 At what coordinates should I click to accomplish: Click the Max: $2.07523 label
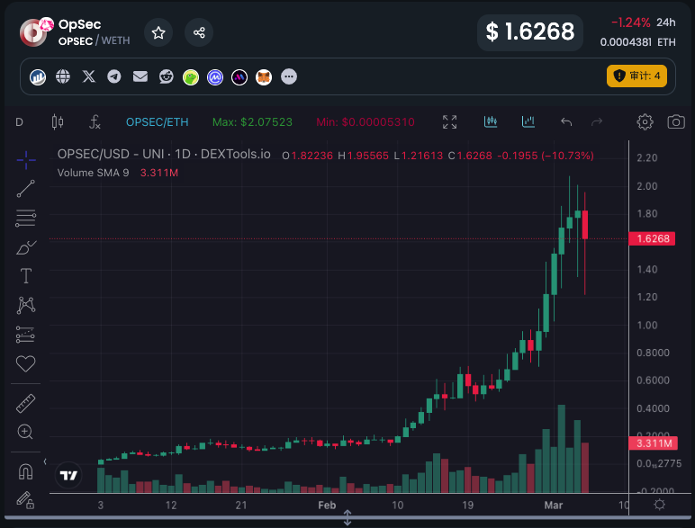(x=252, y=121)
